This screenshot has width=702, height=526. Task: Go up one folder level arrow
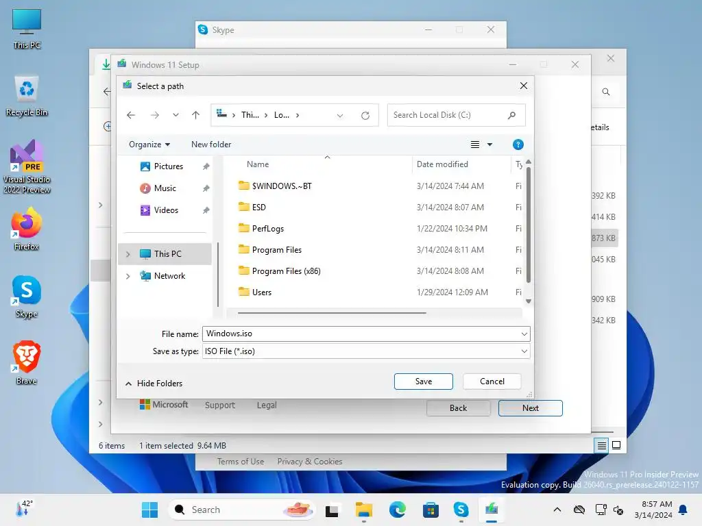pyautogui.click(x=195, y=115)
